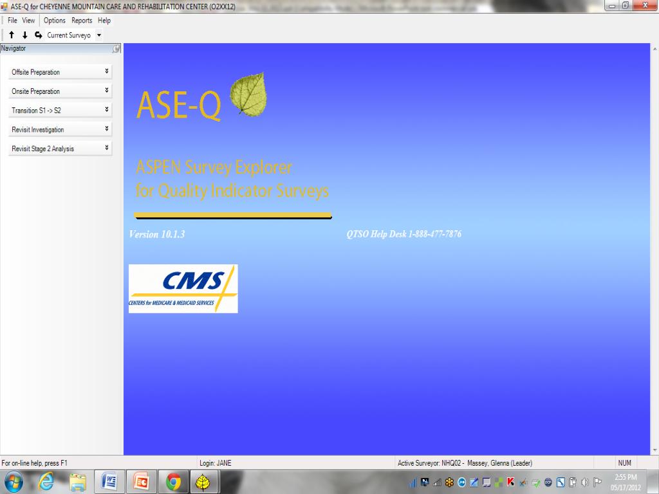Select the Revisit Investigation navigator label
Image resolution: width=659 pixels, height=494 pixels.
click(38, 130)
